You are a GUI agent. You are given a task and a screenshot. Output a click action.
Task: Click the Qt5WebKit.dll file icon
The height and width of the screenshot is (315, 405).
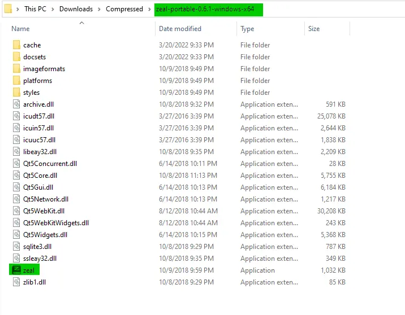pyautogui.click(x=16, y=211)
